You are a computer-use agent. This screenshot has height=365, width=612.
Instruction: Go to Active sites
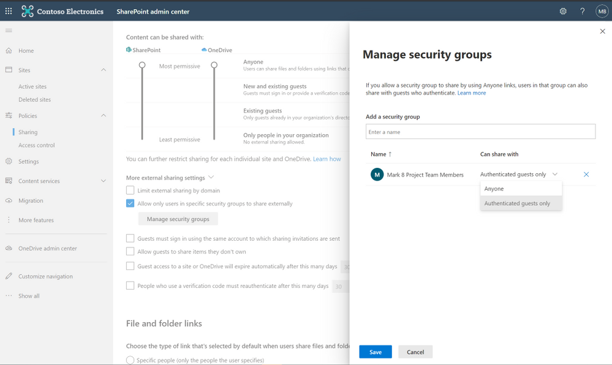coord(32,86)
